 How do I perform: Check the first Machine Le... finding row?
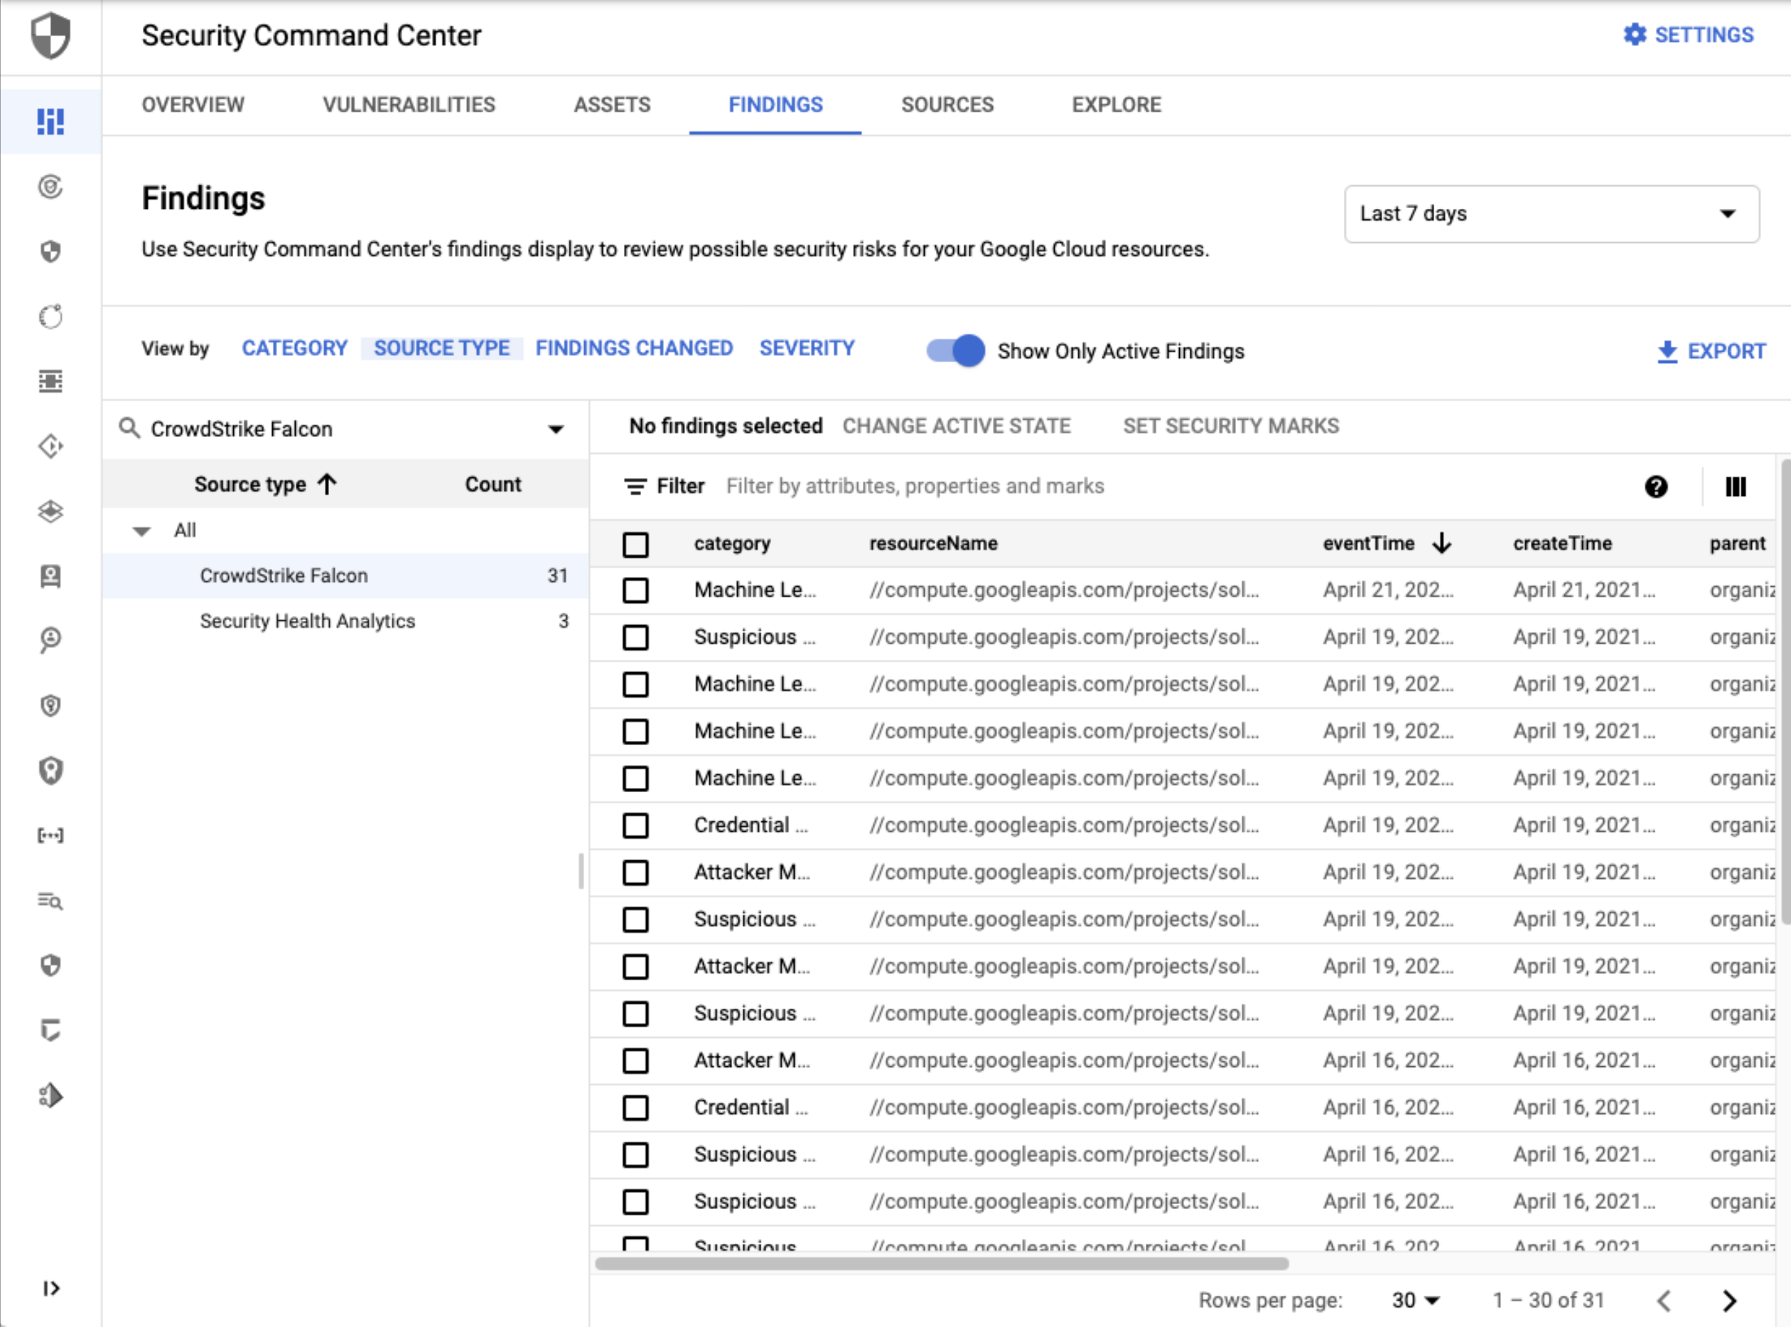click(635, 590)
